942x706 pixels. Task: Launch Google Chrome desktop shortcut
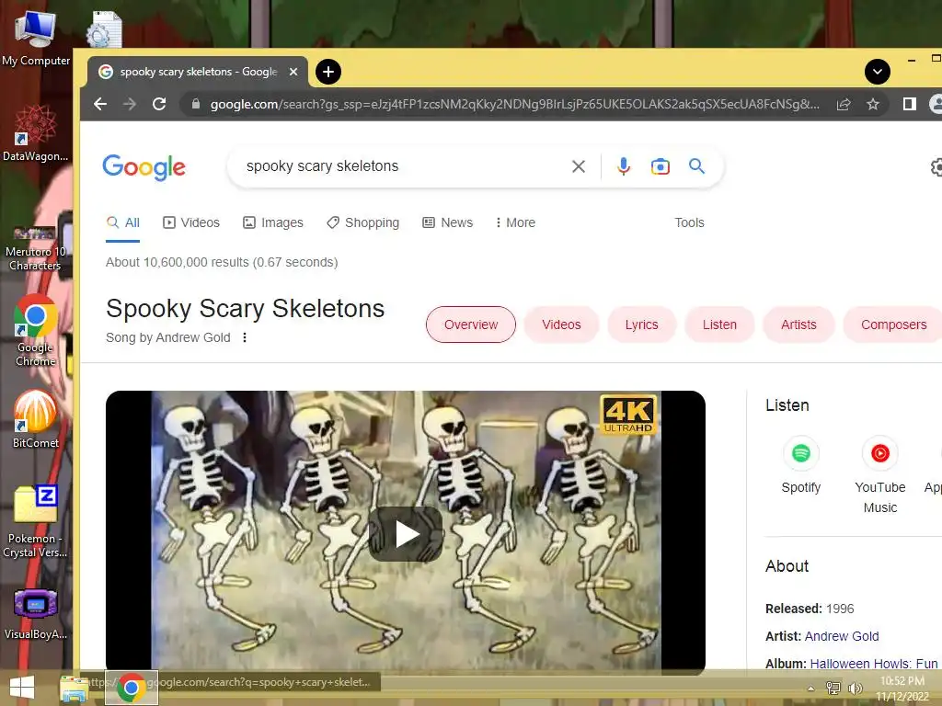(x=36, y=330)
